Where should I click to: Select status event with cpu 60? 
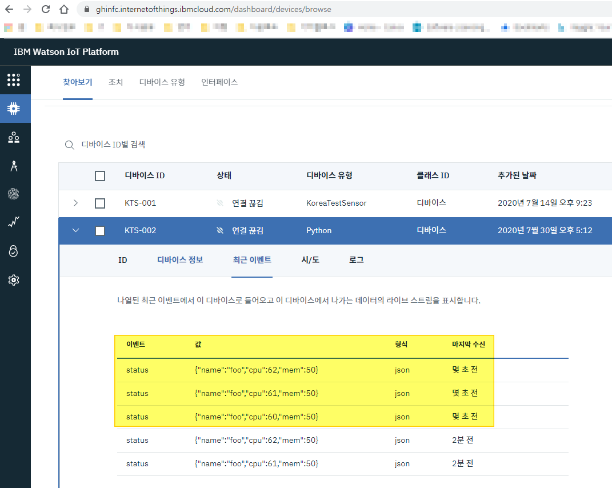(343, 417)
